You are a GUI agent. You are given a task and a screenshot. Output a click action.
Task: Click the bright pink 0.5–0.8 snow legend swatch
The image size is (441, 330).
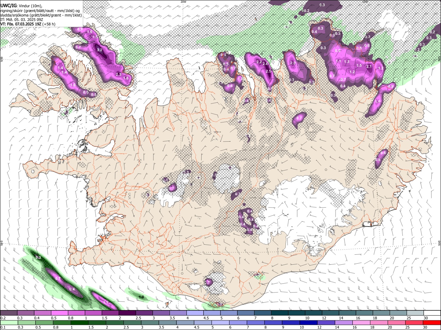[59, 313]
